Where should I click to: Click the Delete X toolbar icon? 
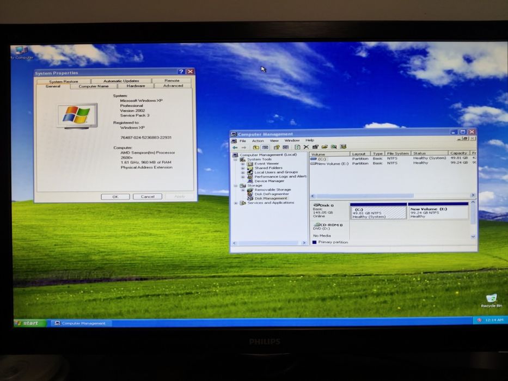point(306,147)
